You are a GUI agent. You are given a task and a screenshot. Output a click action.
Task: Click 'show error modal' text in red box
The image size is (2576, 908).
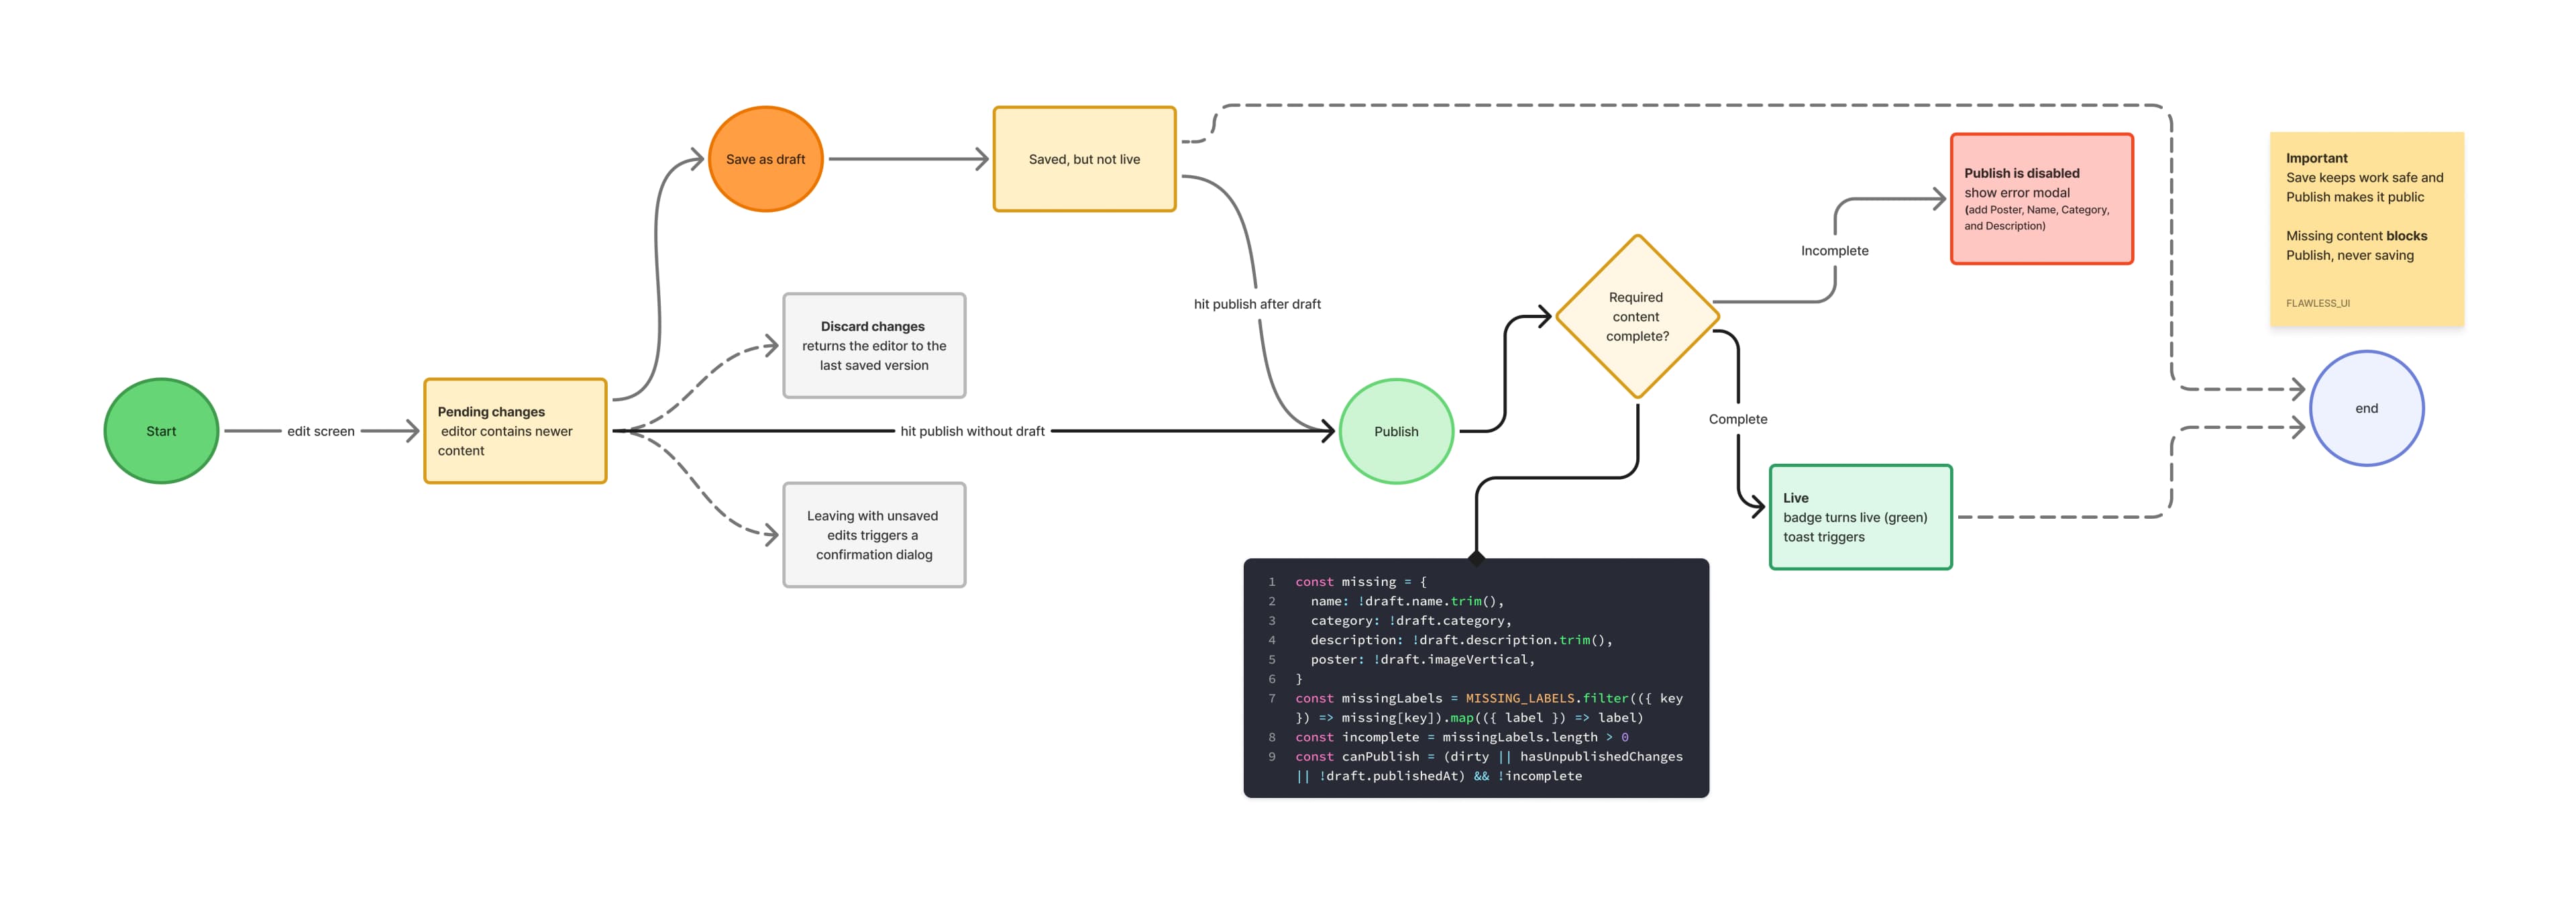[x=2016, y=193]
